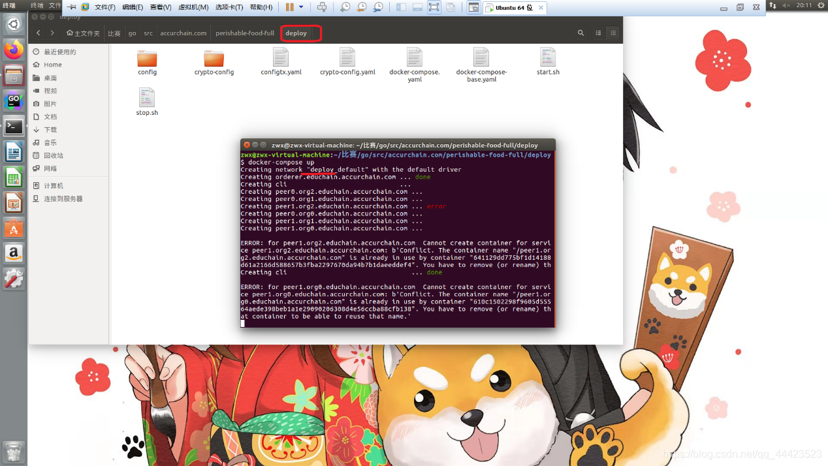Search files in the deploy folder
This screenshot has height=466, width=828.
click(x=581, y=33)
